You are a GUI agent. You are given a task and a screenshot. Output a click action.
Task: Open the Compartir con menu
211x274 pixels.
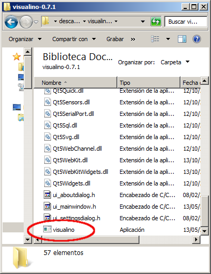coord(74,39)
